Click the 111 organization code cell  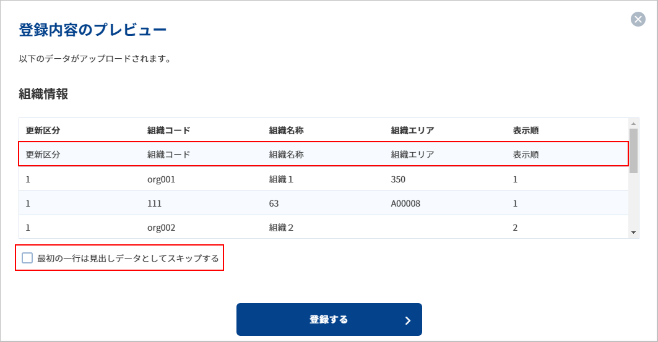(x=154, y=203)
